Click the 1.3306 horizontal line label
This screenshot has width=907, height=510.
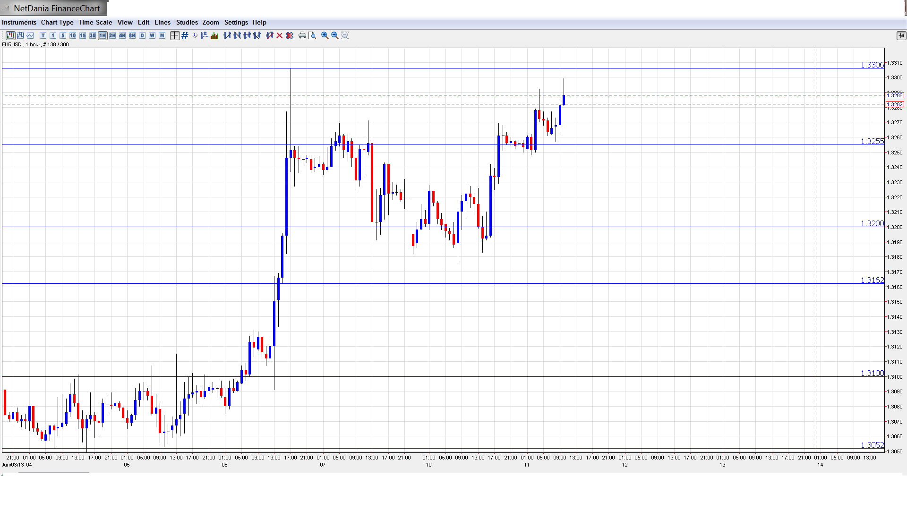click(872, 65)
